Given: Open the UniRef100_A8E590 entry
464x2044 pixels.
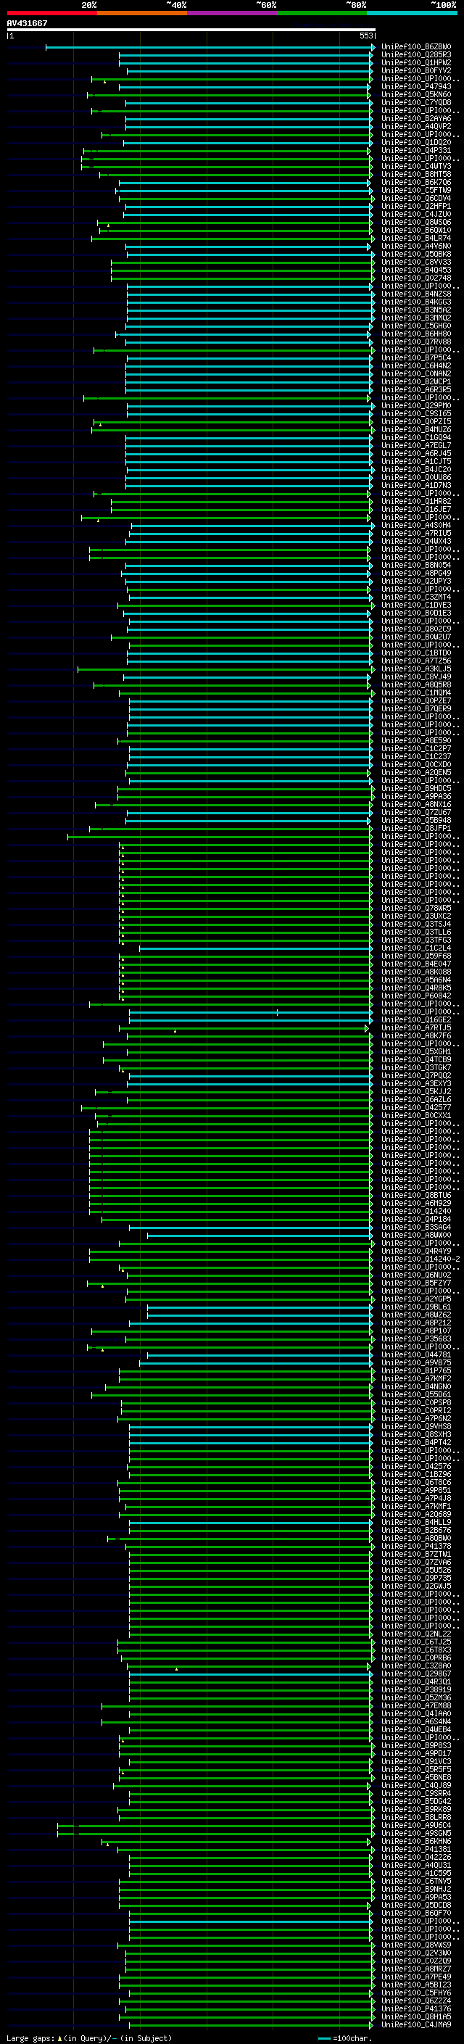Looking at the screenshot, I should click(x=416, y=740).
